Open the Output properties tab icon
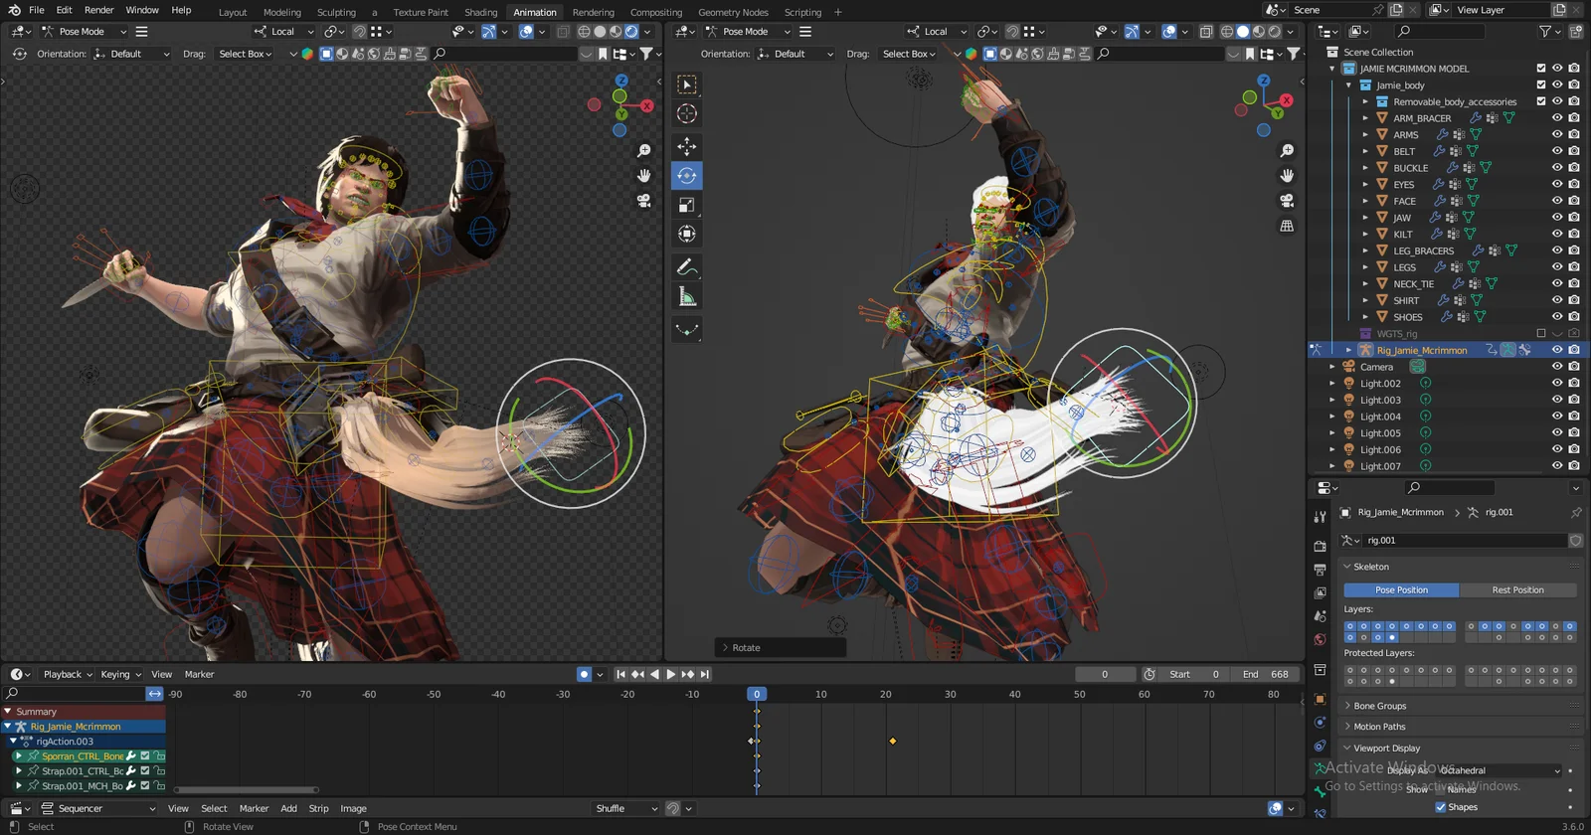The width and height of the screenshot is (1591, 835). (x=1320, y=570)
